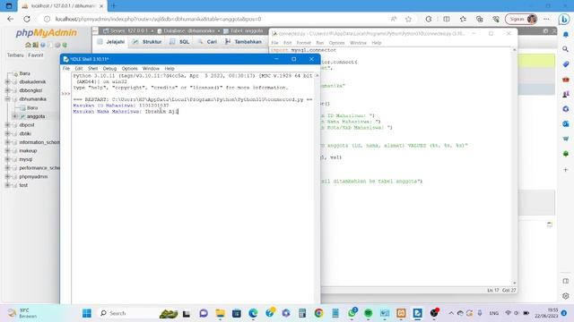
Task: Expand the dbpost database node
Action: pos(7,125)
